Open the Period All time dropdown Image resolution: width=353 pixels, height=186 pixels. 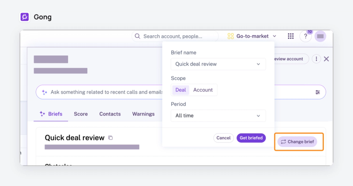(218, 116)
